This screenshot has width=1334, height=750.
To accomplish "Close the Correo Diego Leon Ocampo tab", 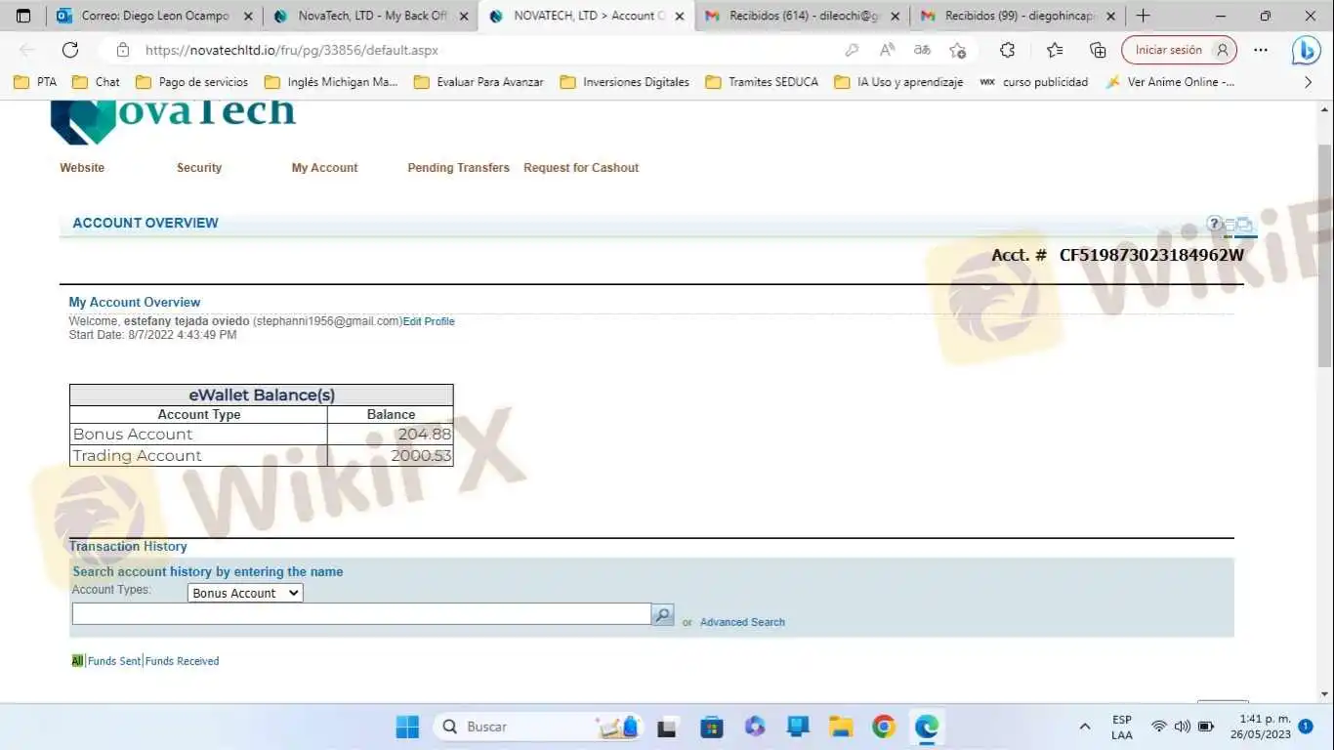I will pos(248,16).
